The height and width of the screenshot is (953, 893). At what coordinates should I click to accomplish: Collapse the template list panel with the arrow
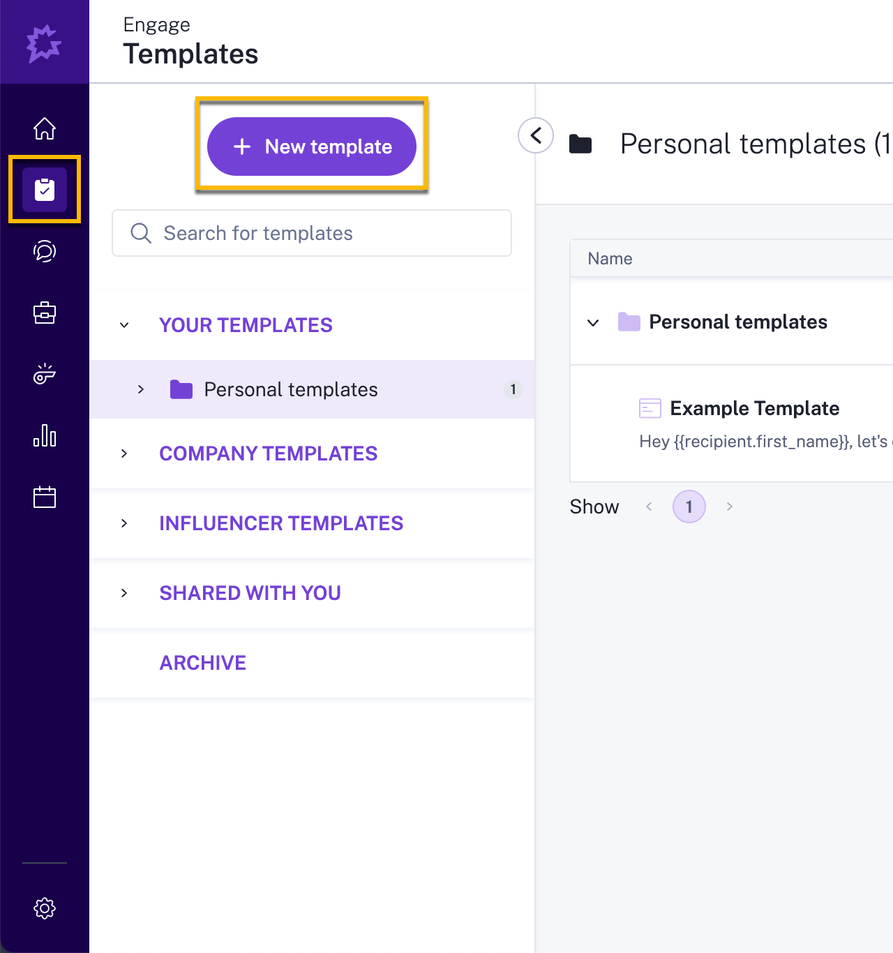pos(535,135)
